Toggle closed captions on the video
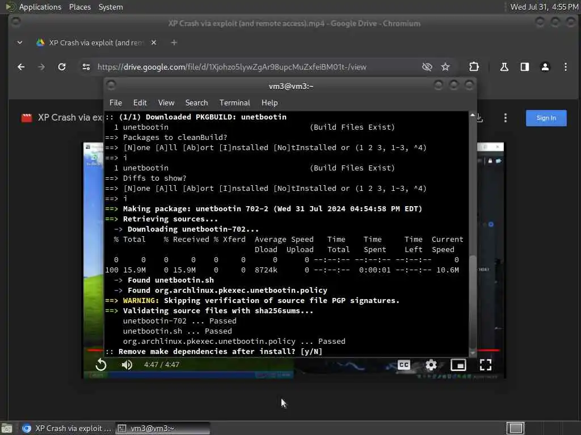581x435 pixels. pyautogui.click(x=403, y=365)
